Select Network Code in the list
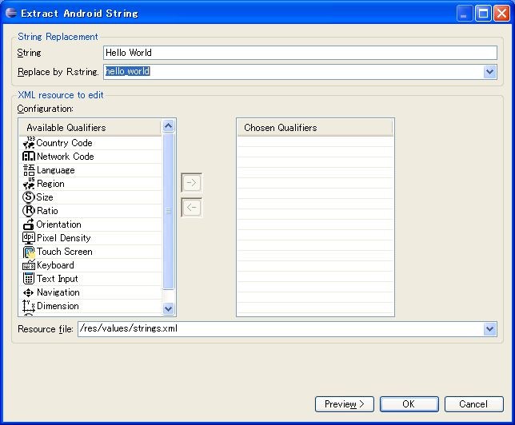This screenshot has height=425, width=515. coord(90,157)
